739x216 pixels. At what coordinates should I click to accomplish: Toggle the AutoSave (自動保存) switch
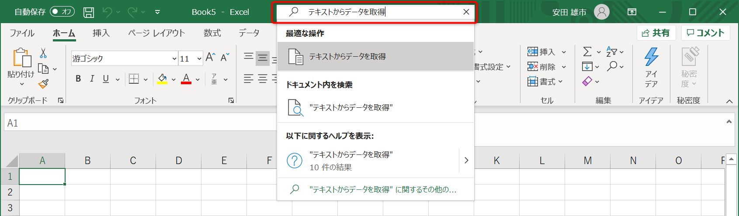(x=62, y=12)
